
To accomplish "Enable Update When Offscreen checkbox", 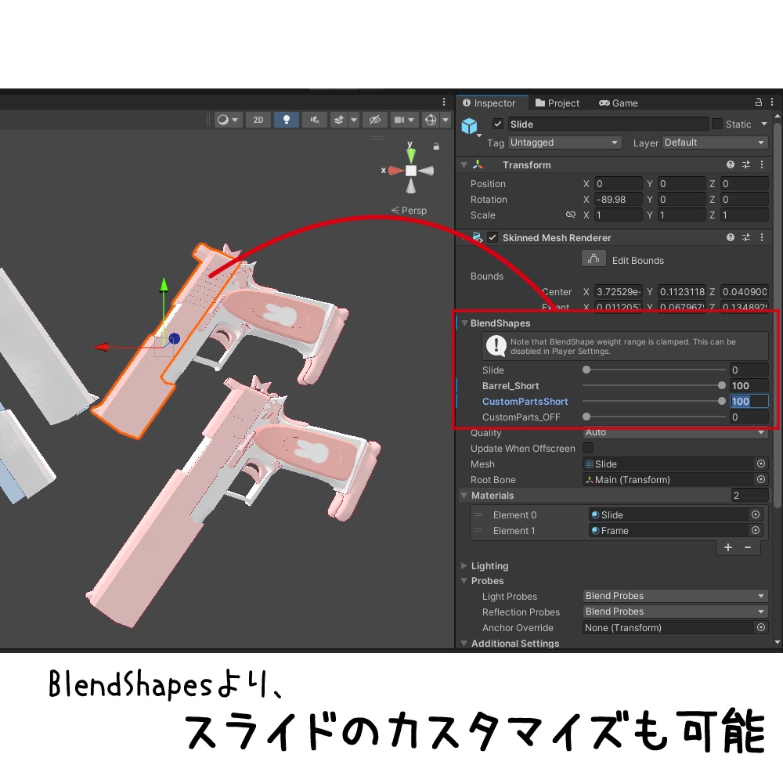I will (588, 448).
